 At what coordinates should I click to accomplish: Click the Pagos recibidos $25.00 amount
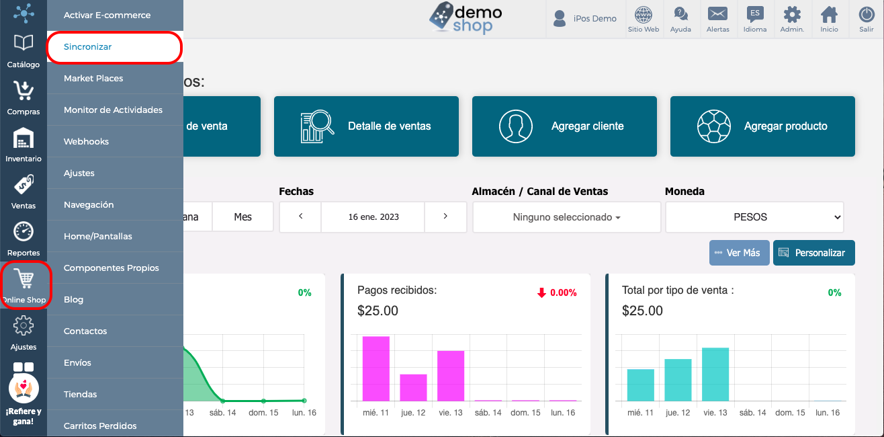point(378,311)
